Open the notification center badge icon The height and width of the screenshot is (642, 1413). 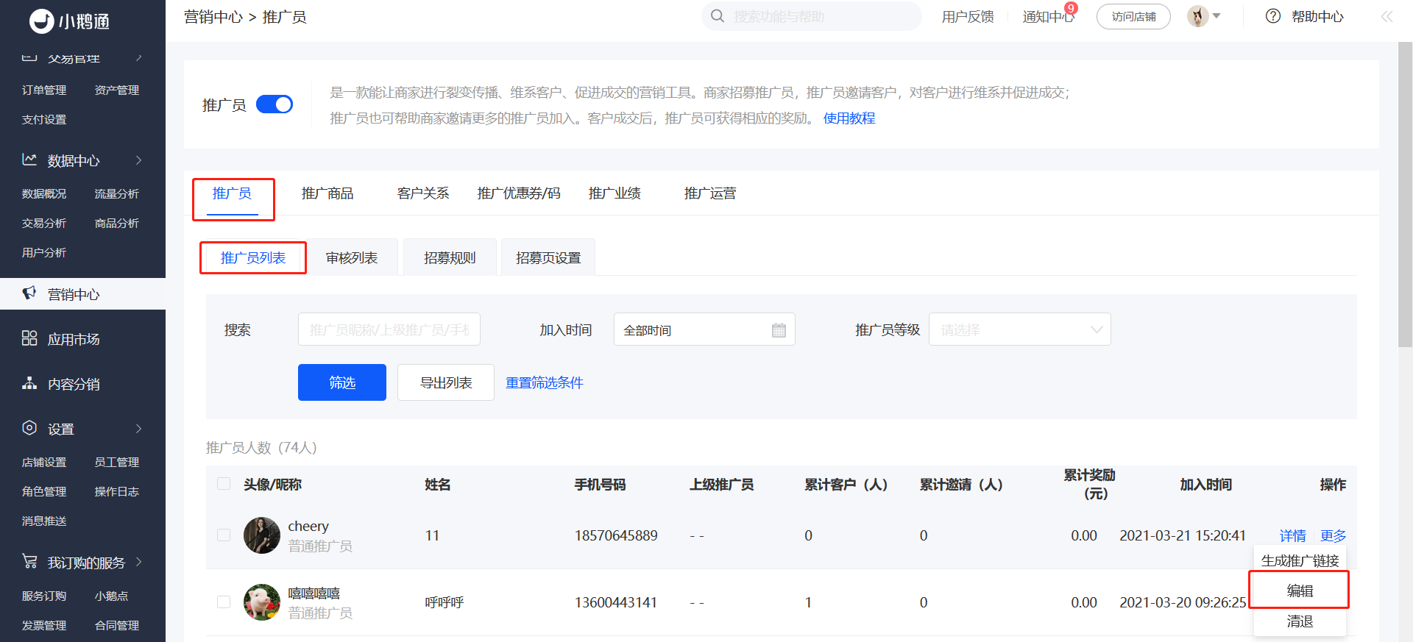[1071, 8]
